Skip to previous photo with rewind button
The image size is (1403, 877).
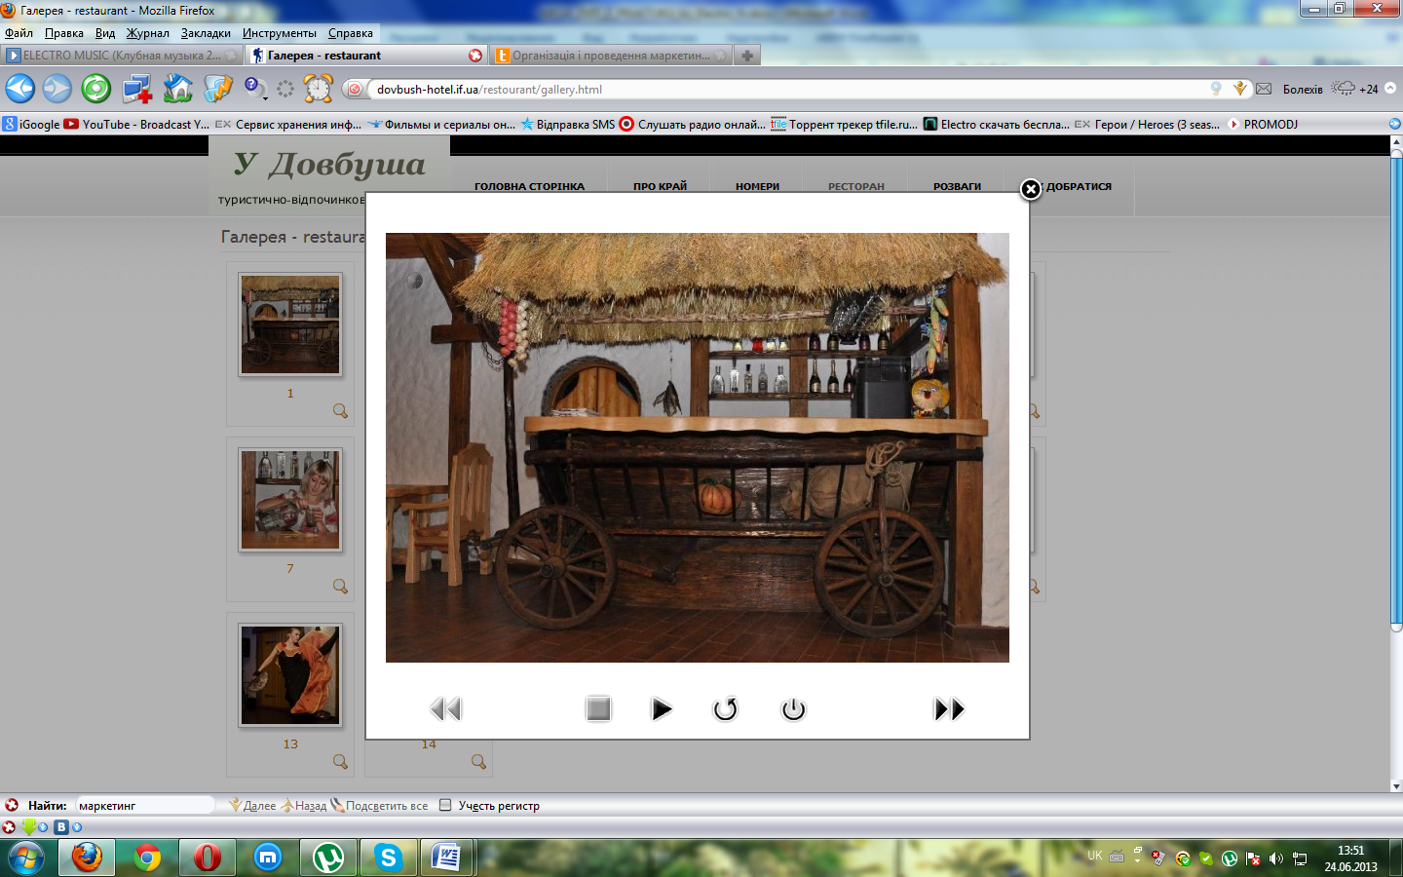pyautogui.click(x=445, y=709)
